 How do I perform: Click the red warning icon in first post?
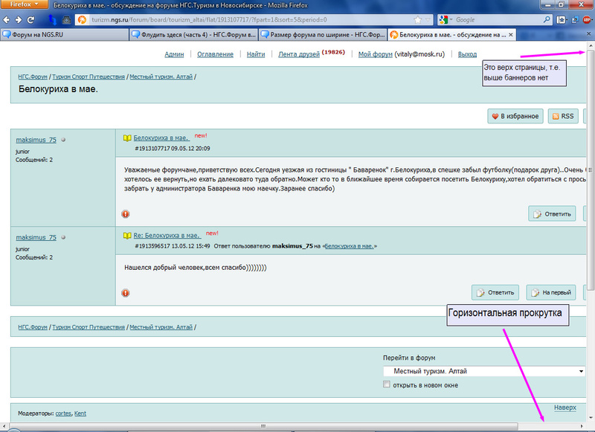click(126, 214)
